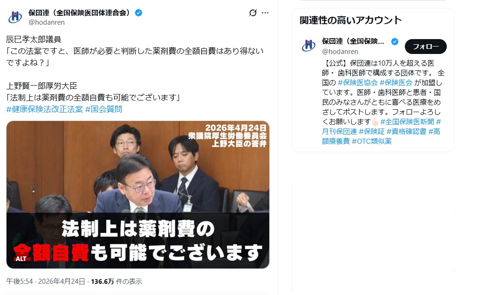Click the 保団連 account name in related accounts
The width and height of the screenshot is (485, 295).
(x=353, y=41)
